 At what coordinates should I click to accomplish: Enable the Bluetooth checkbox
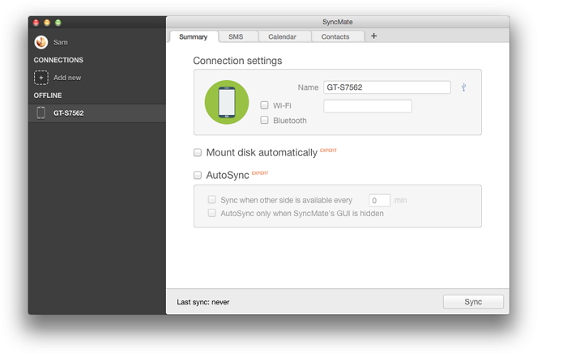264,120
